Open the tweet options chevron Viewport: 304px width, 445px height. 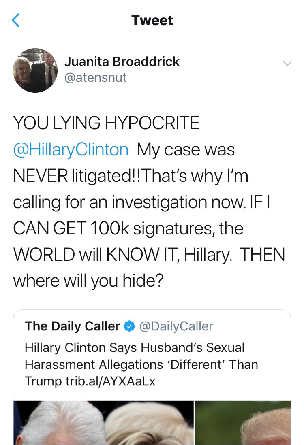[287, 64]
